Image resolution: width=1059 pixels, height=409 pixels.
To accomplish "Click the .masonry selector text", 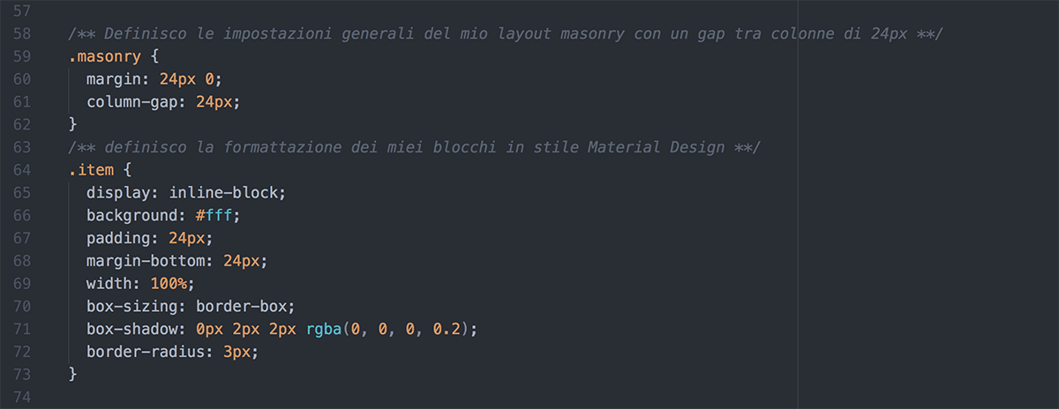I will 100,56.
